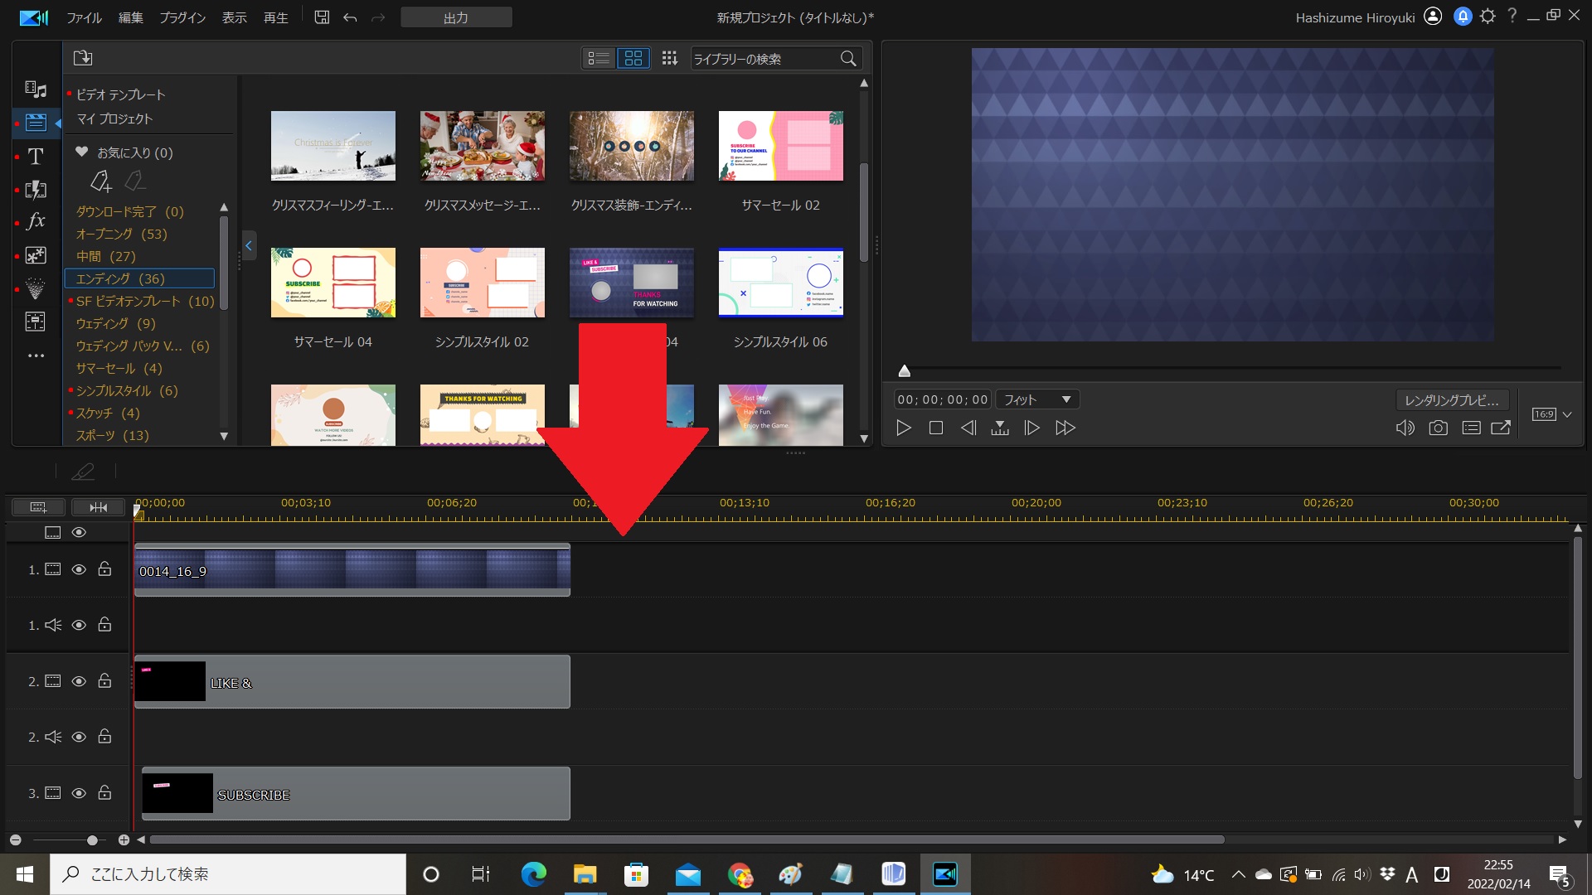The width and height of the screenshot is (1592, 895).
Task: Click the import media folder icon
Action: [83, 58]
